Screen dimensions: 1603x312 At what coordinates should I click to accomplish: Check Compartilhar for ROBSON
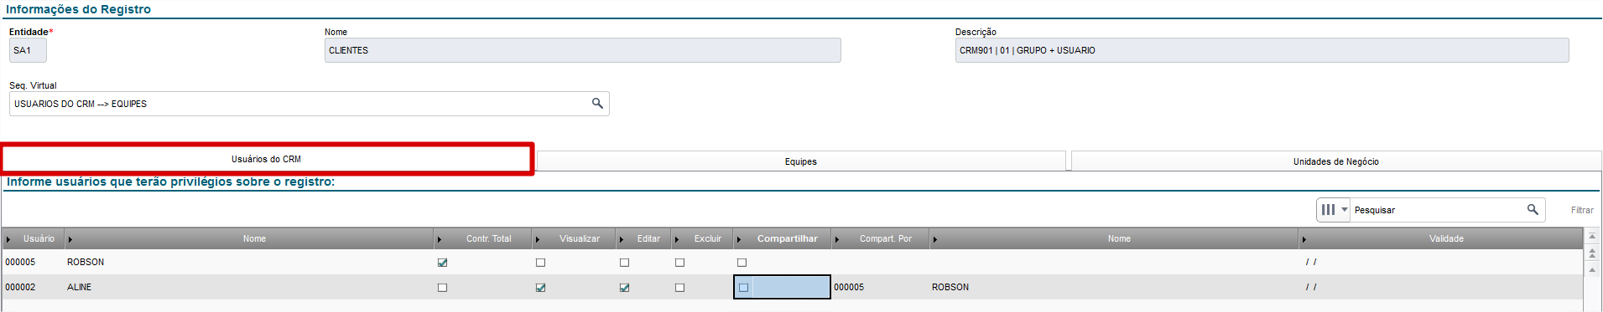click(x=742, y=263)
